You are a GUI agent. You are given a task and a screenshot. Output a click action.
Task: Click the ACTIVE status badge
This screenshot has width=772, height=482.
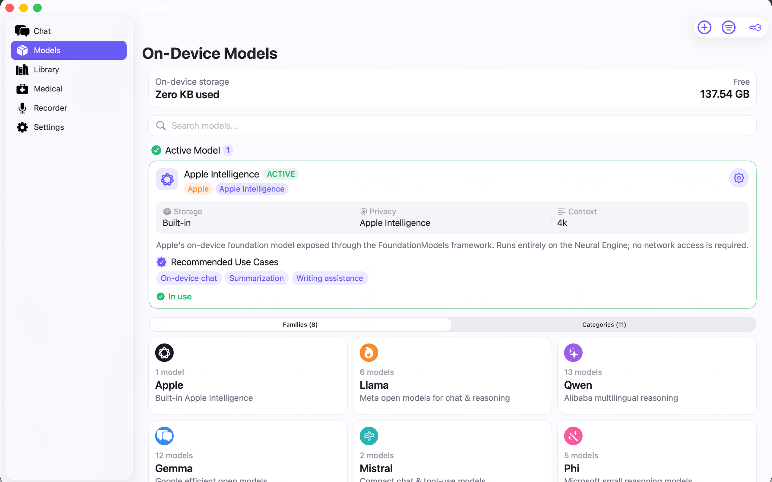coord(281,174)
